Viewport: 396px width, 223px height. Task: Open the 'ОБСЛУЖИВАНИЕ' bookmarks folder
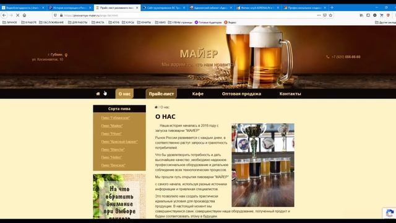coord(51,22)
